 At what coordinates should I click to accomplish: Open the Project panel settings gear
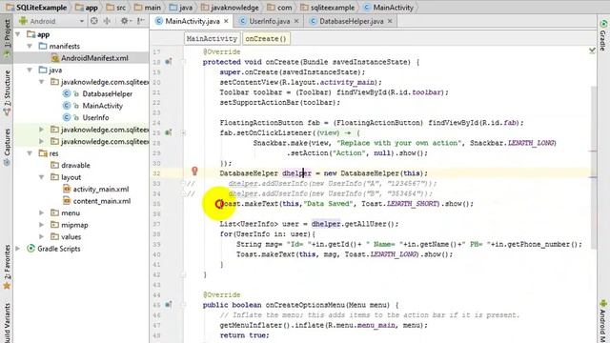point(125,21)
